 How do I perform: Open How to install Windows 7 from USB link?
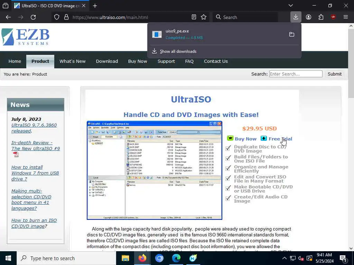point(35,173)
